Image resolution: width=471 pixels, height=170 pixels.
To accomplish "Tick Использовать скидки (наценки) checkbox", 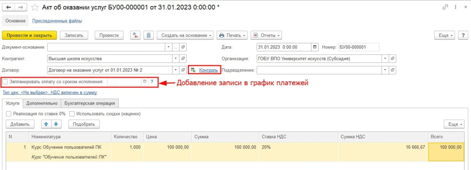I will (x=72, y=114).
